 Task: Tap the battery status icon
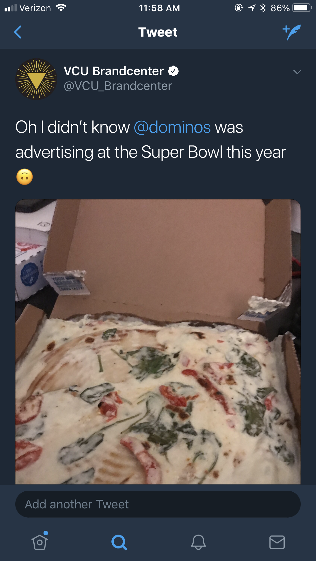[302, 8]
